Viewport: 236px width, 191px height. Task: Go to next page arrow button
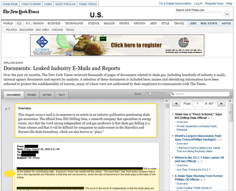(x=221, y=103)
